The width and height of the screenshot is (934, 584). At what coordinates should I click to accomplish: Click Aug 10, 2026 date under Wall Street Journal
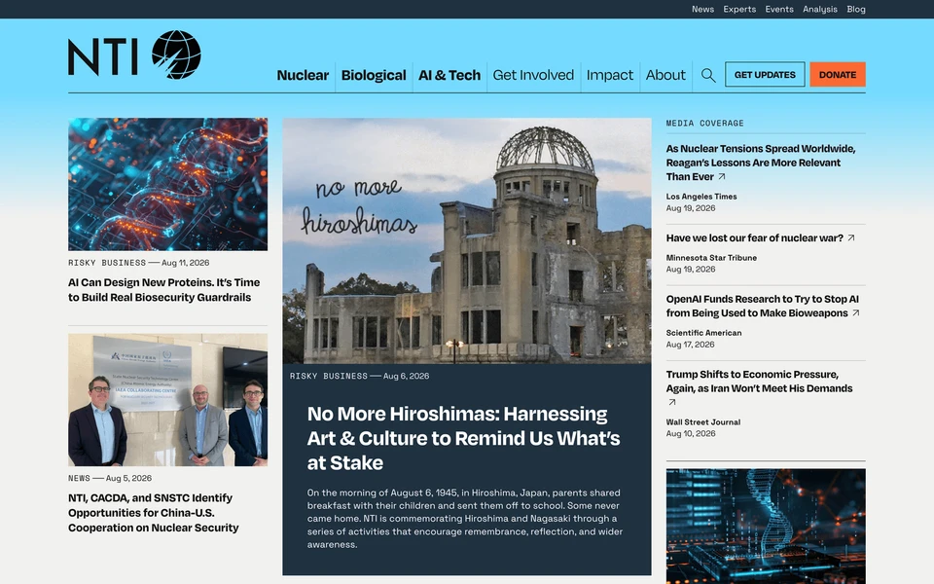pyautogui.click(x=691, y=434)
